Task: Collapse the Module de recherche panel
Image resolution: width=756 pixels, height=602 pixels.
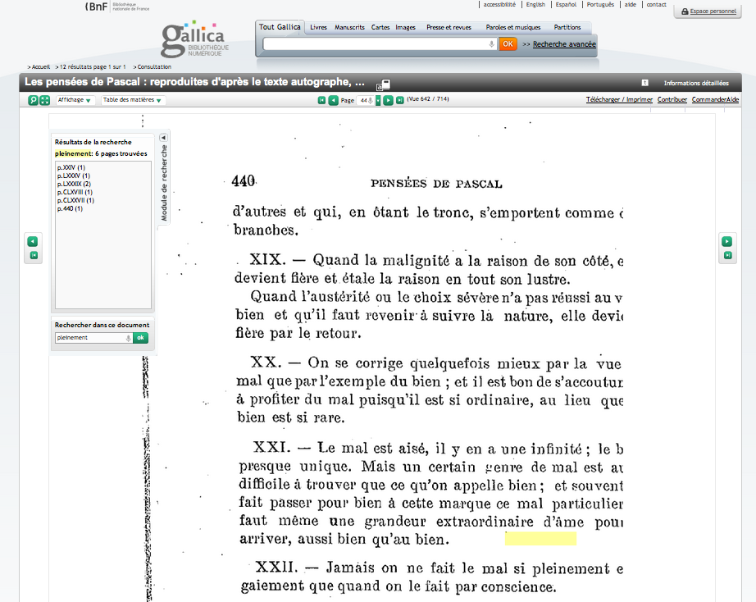Action: click(x=163, y=138)
